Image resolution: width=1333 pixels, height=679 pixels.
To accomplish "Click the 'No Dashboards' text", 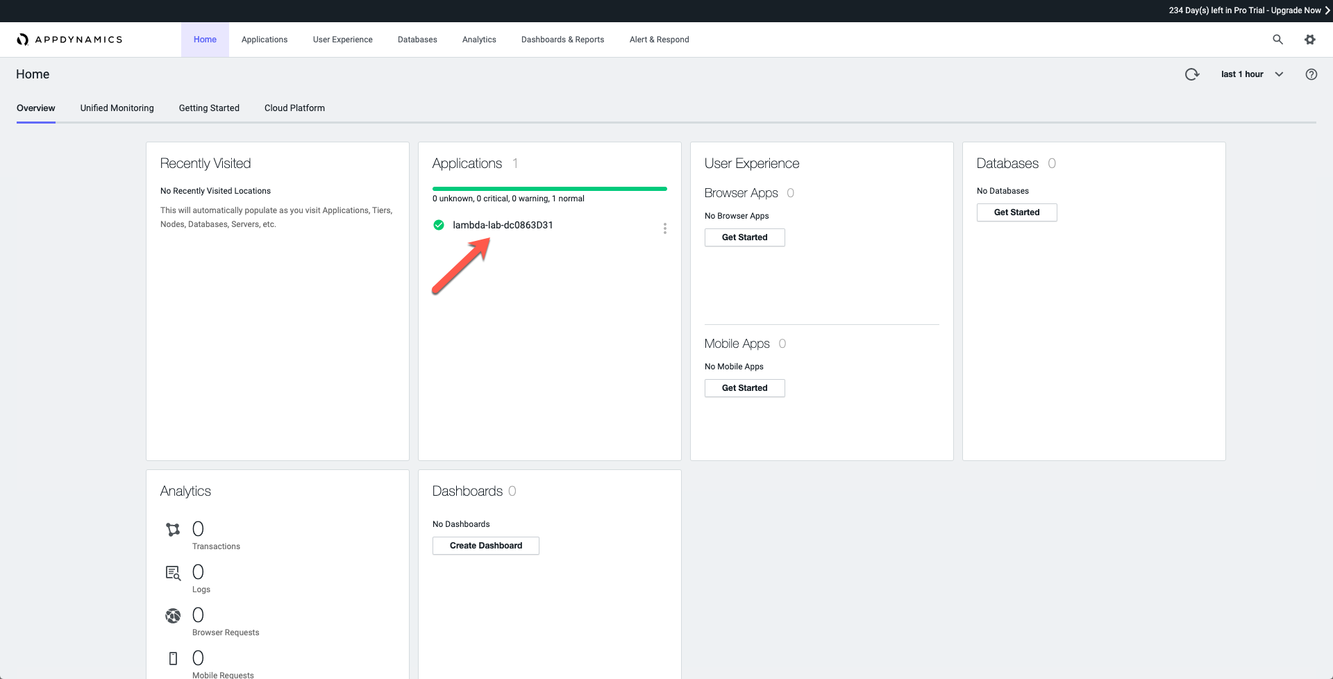I will point(461,524).
